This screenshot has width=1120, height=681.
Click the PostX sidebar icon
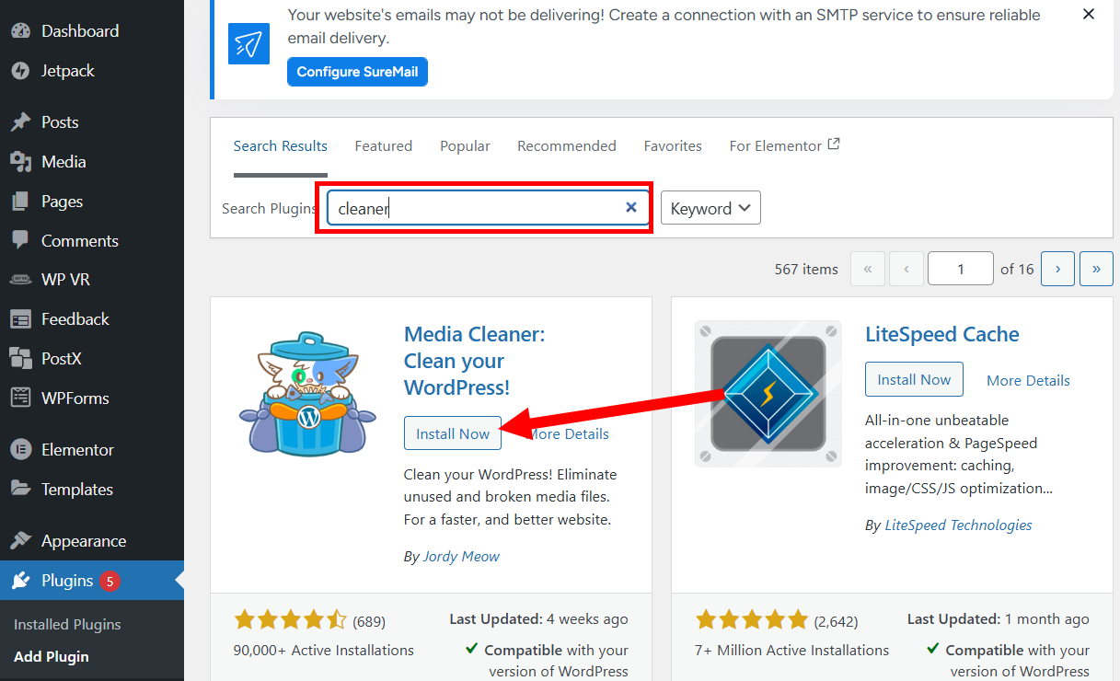pyautogui.click(x=20, y=358)
